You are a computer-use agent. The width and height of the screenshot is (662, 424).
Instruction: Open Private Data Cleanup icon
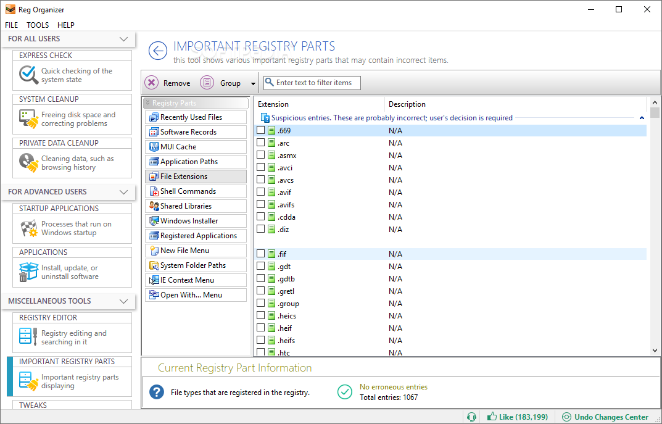tap(29, 162)
